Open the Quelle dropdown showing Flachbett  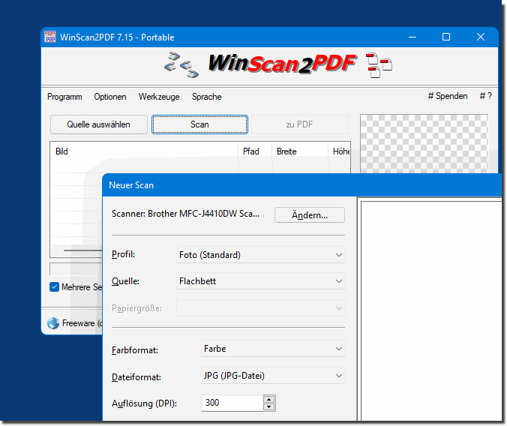[260, 281]
